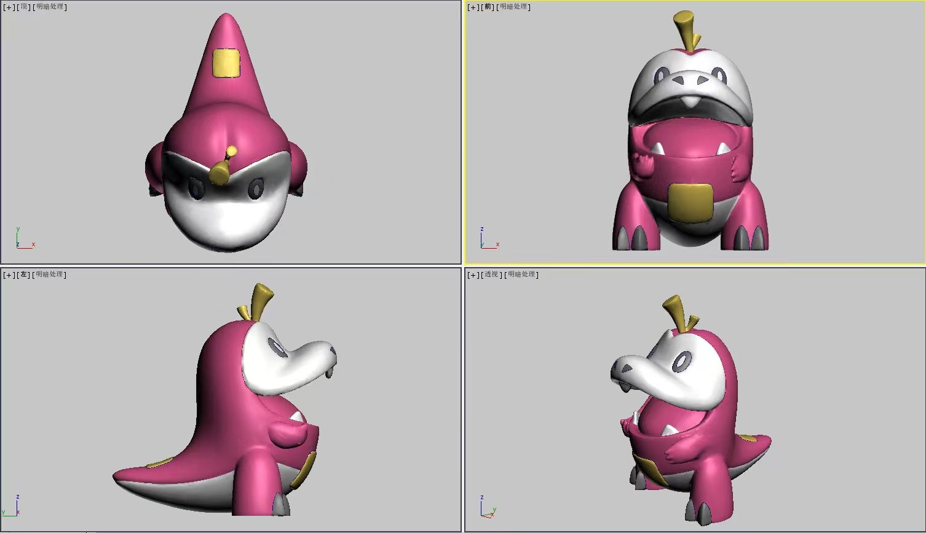Select the yellow square on tail in top view
Screen dimensions: 926x533
coord(226,63)
